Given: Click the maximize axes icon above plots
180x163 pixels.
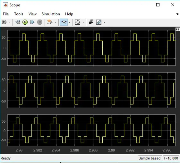Looking at the screenshot, I should (x=177, y=29).
